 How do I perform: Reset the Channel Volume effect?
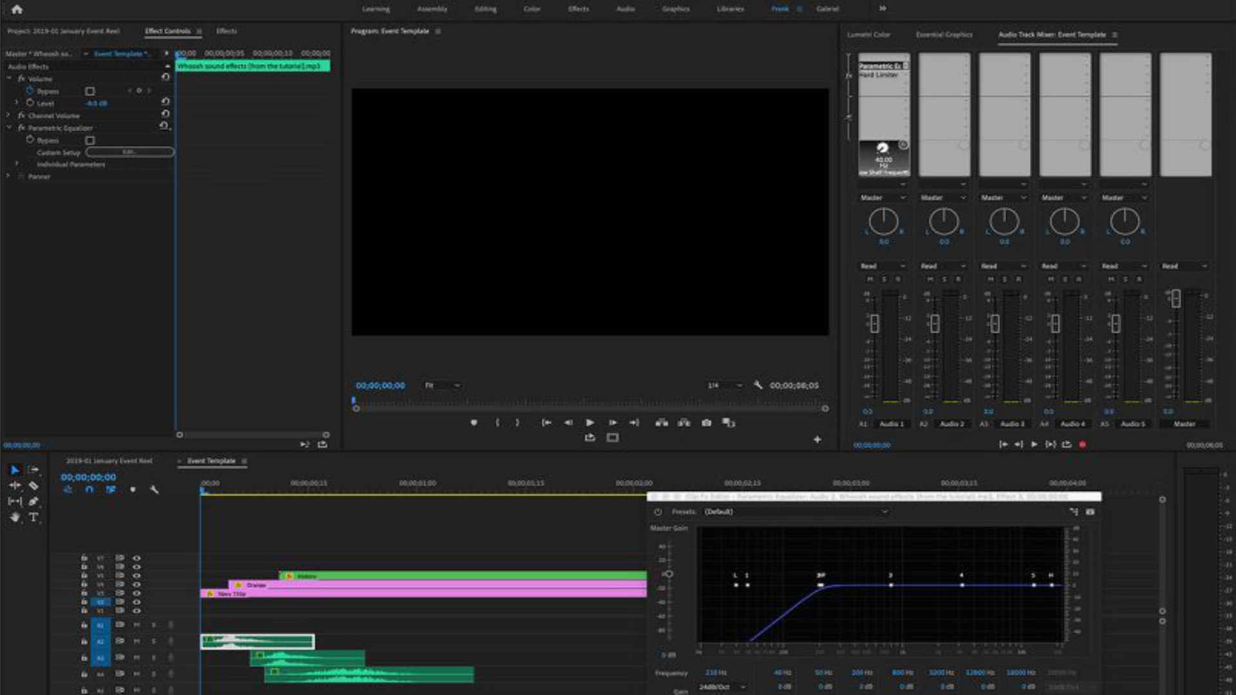point(165,114)
